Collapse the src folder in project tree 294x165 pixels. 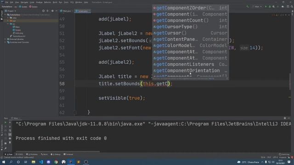point(8,24)
